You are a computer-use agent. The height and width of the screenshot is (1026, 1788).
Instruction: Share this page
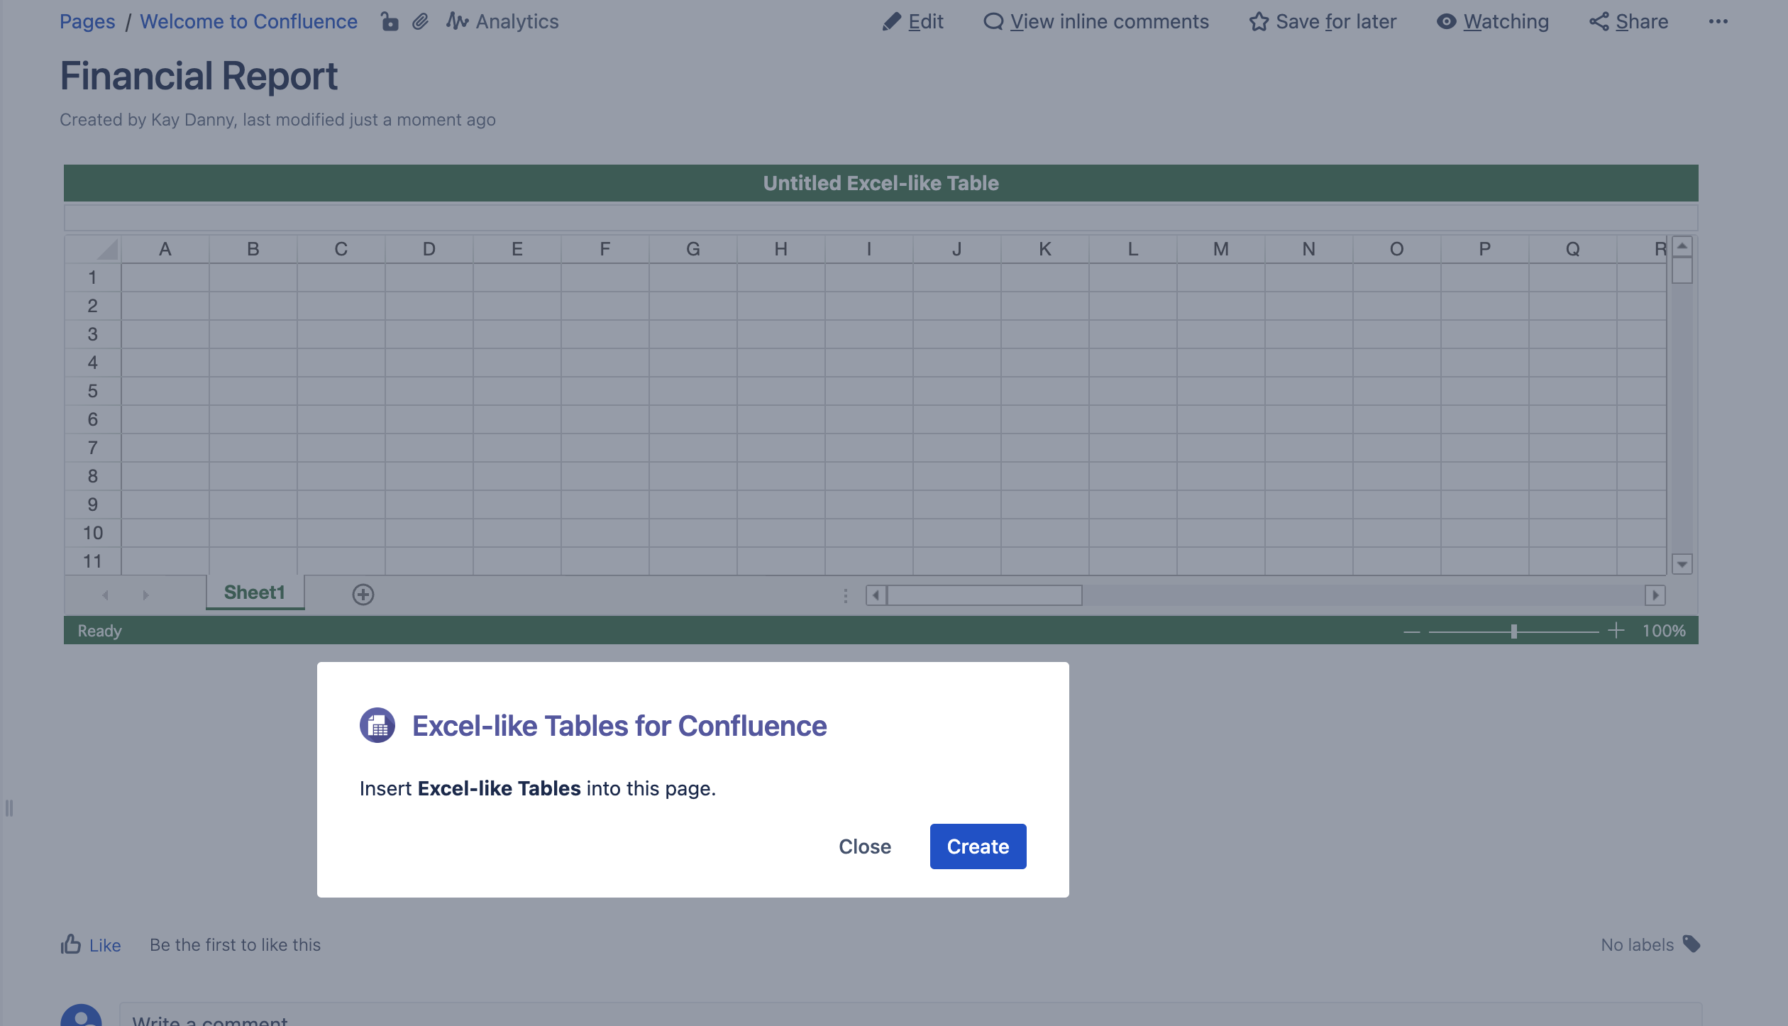(1628, 22)
